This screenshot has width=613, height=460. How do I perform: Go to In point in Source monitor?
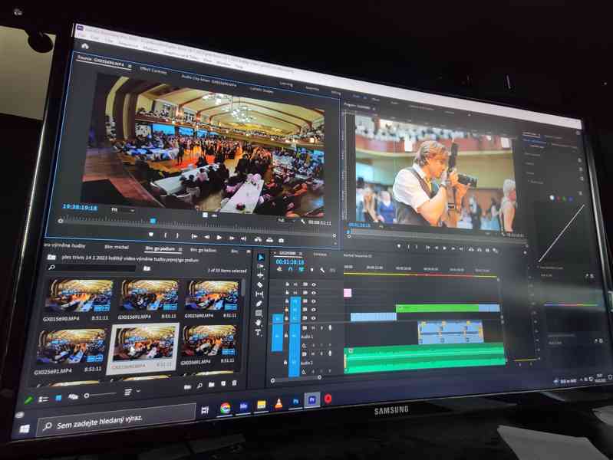tap(194, 236)
